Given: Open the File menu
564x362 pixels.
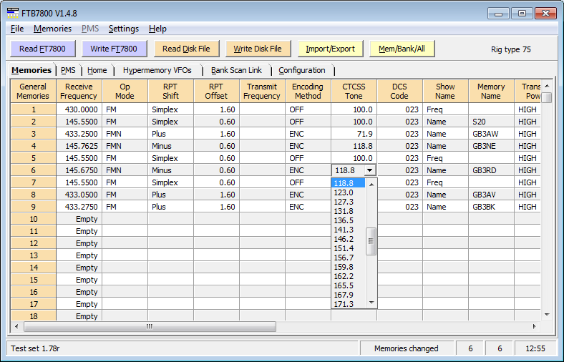Looking at the screenshot, I should coord(17,29).
